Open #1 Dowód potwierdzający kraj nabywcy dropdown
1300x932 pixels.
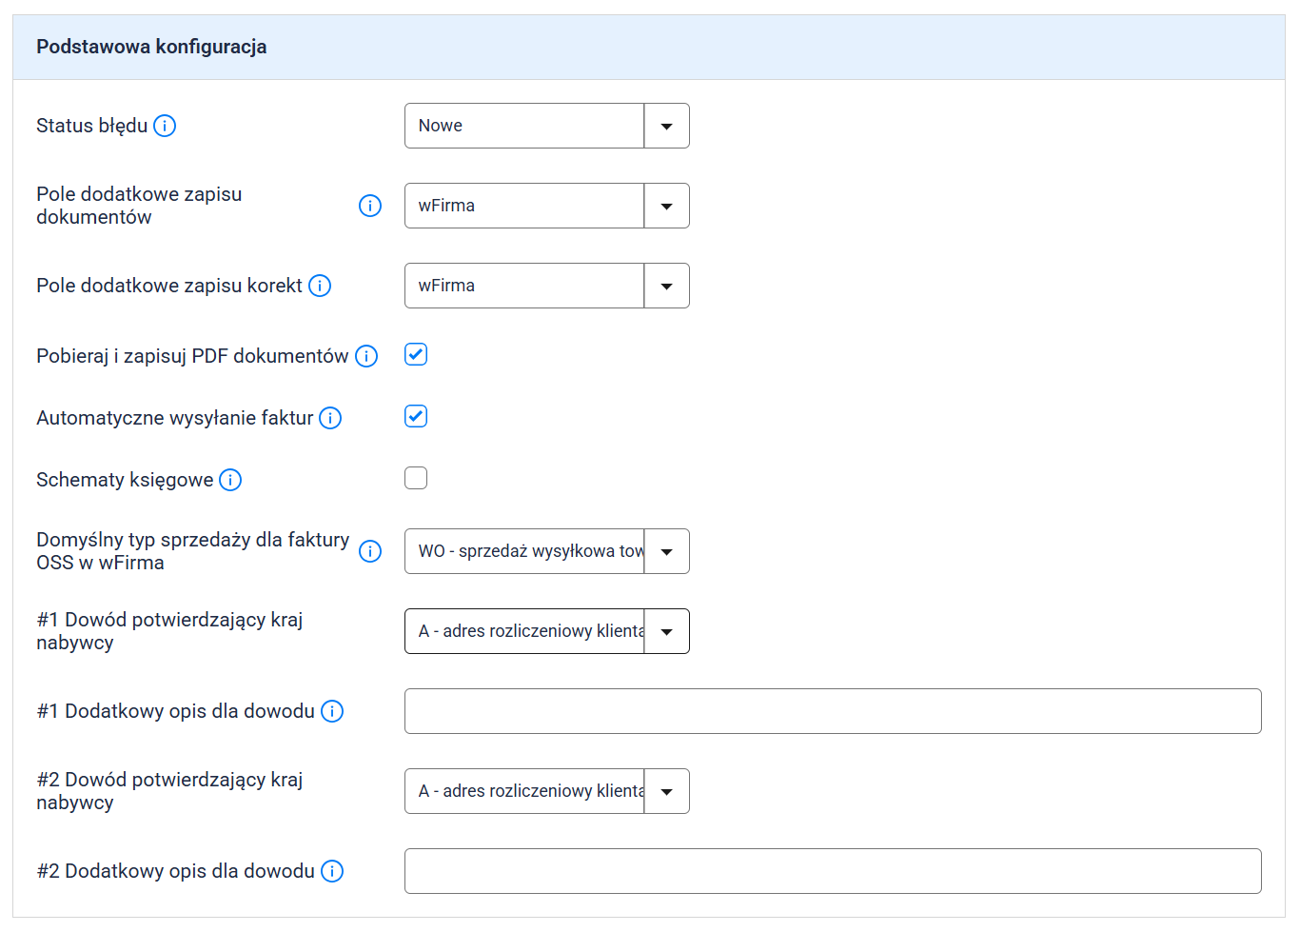[546, 631]
